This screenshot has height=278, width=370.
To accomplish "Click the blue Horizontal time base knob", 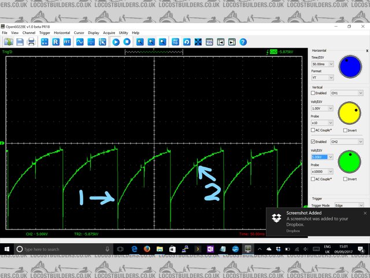I will pos(350,65).
